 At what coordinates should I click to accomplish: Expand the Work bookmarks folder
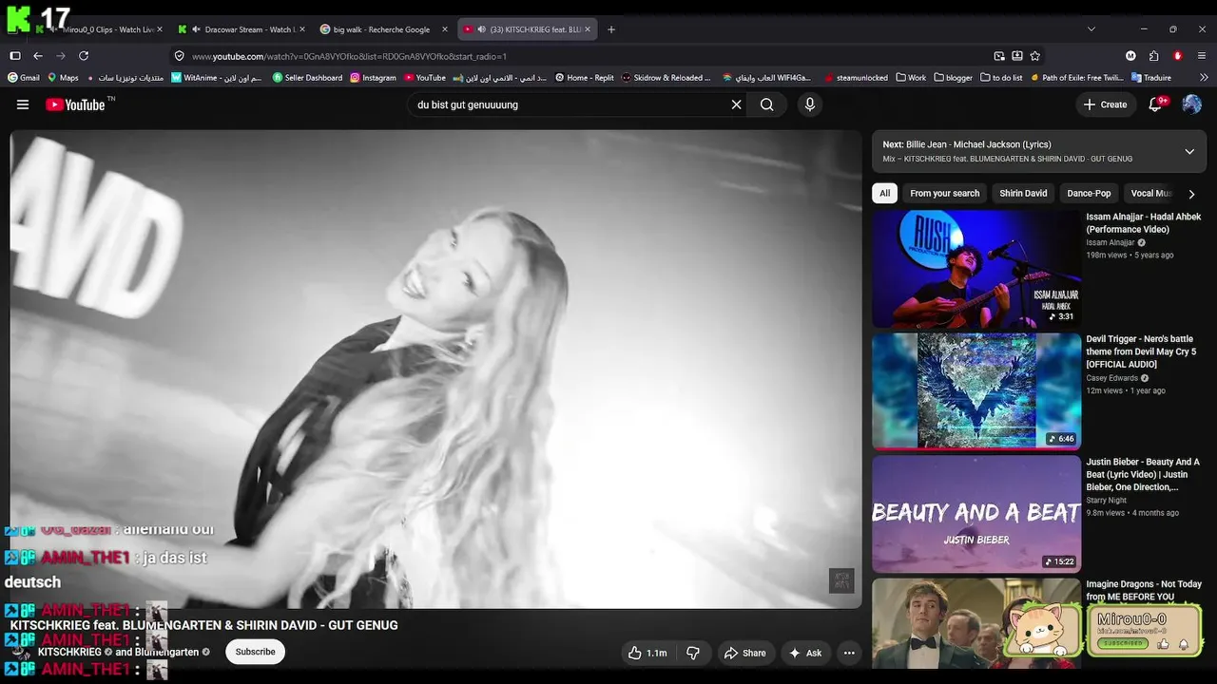tap(910, 78)
